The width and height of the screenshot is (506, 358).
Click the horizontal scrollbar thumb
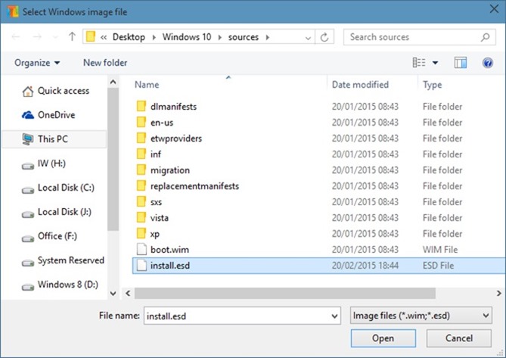(285, 294)
